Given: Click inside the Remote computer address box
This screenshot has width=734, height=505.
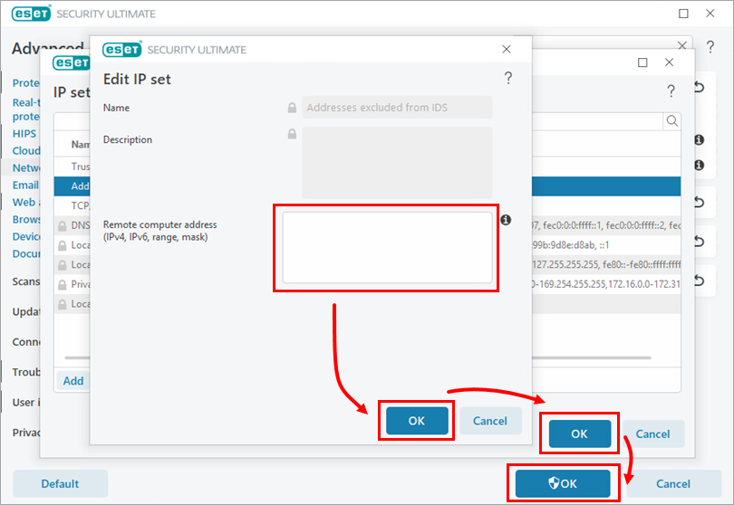Looking at the screenshot, I should 387,247.
